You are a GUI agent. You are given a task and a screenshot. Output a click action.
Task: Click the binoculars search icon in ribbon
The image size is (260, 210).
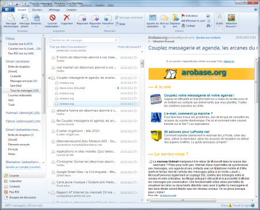point(209,25)
